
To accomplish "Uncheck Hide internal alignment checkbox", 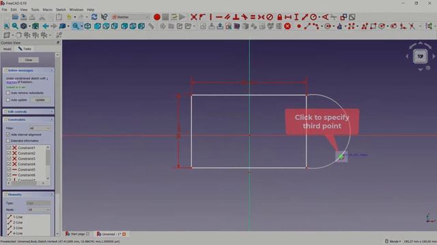I will (8, 135).
